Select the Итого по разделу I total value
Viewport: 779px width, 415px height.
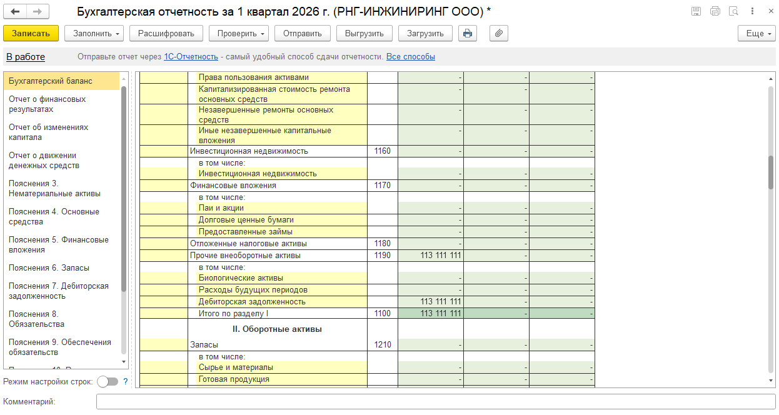[431, 313]
